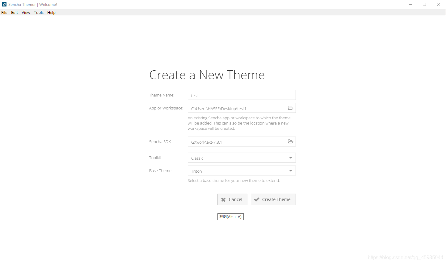Click the 'Theme Name:' label
This screenshot has width=446, height=263.
(162, 95)
